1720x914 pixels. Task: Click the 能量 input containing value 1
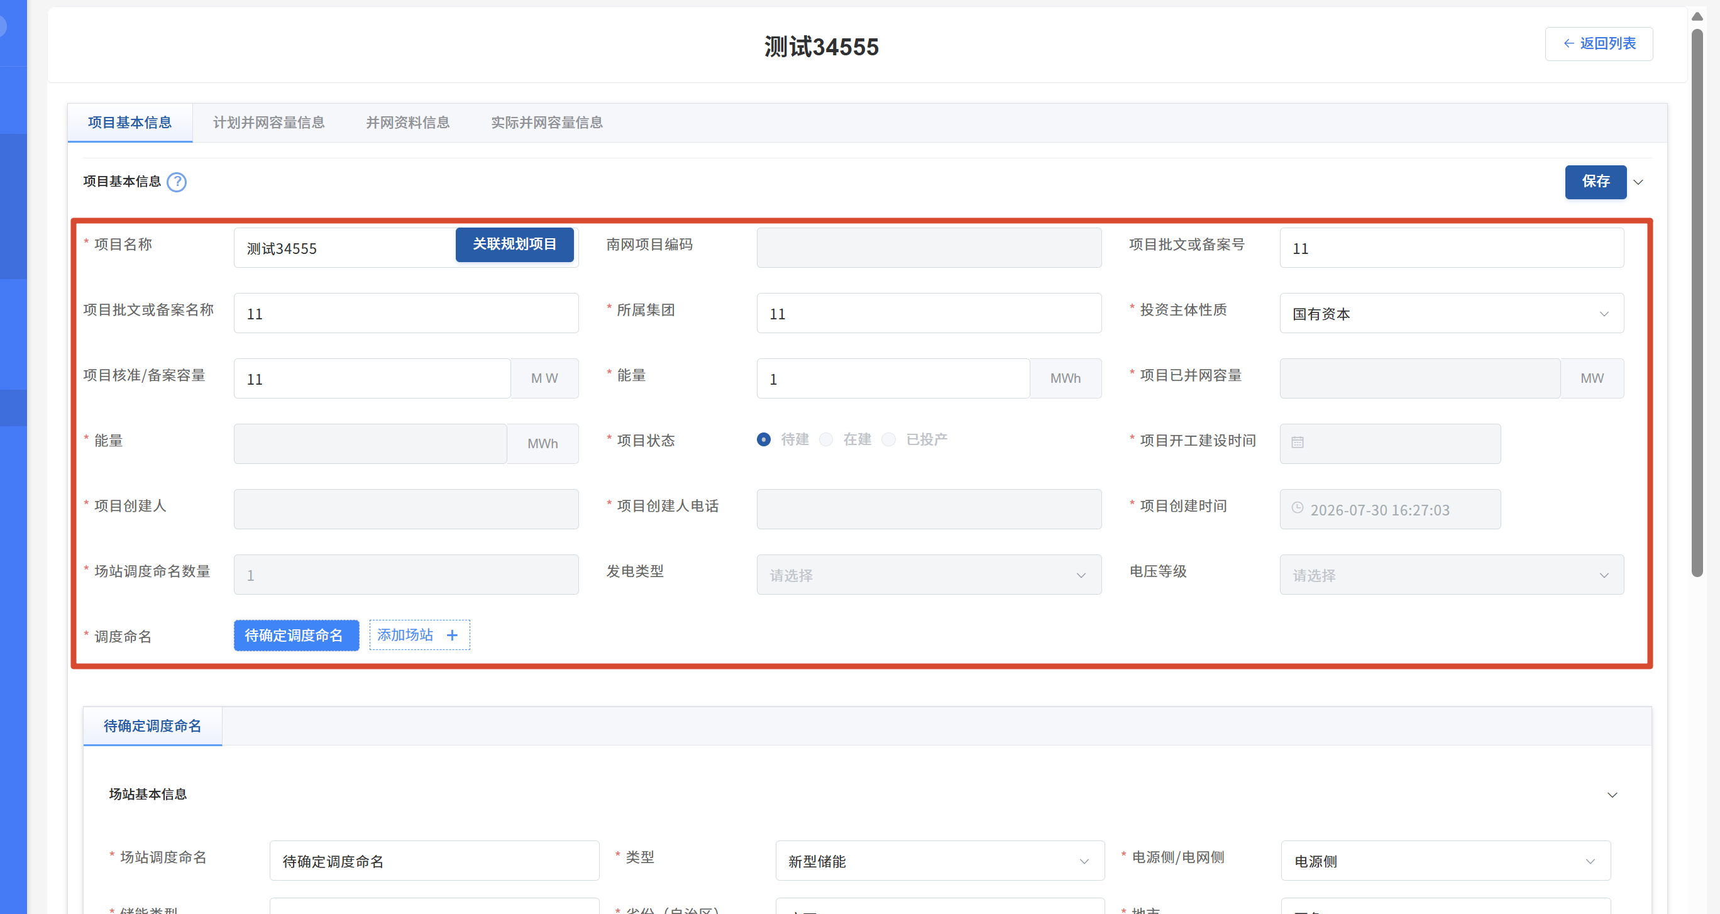pyautogui.click(x=893, y=378)
